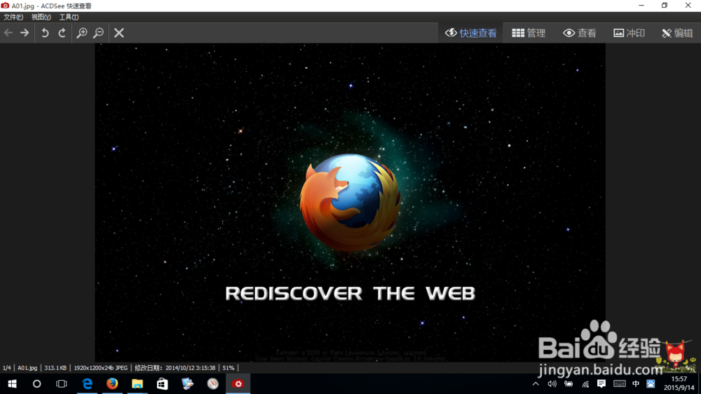Click the 313.1 KB file size text
Image resolution: width=701 pixels, height=394 pixels.
tap(55, 367)
